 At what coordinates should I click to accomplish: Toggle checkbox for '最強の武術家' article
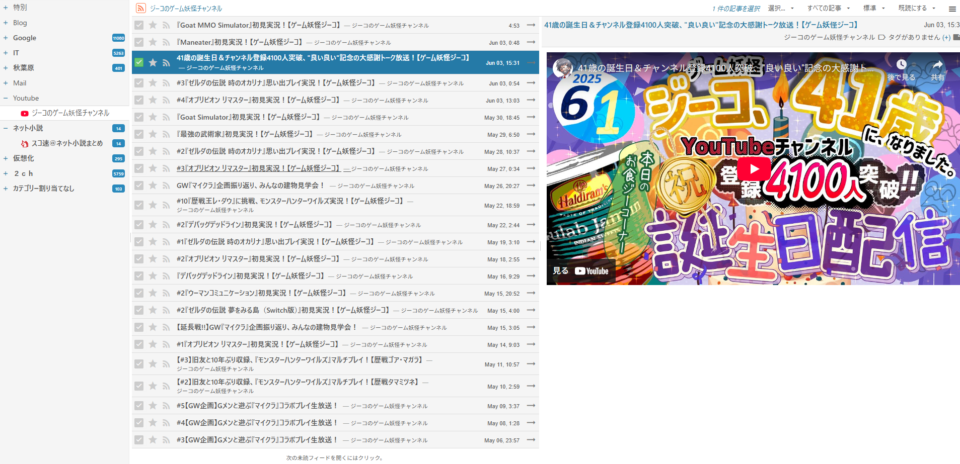point(139,134)
